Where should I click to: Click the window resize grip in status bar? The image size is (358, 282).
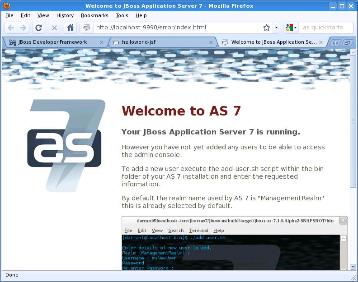[x=353, y=277]
